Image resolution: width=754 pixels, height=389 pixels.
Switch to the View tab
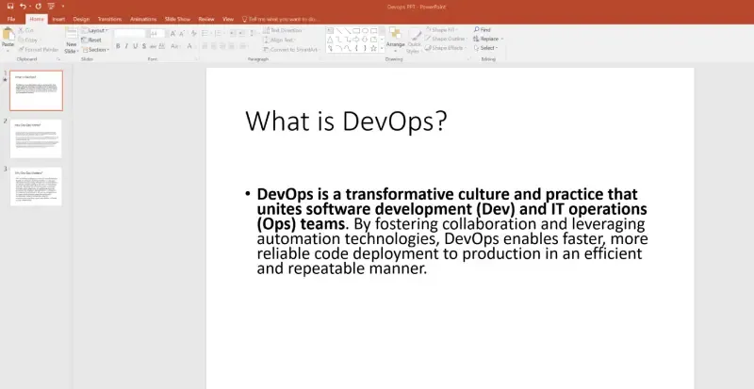228,19
